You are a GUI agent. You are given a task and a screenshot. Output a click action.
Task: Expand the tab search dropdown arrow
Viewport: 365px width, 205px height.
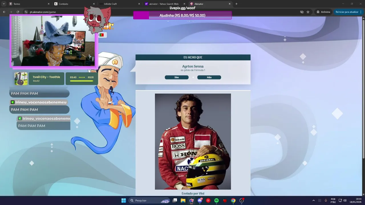pyautogui.click(x=4, y=4)
